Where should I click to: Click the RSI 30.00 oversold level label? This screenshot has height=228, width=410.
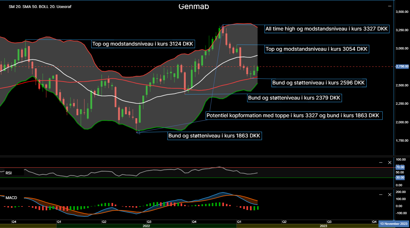[x=400, y=177]
